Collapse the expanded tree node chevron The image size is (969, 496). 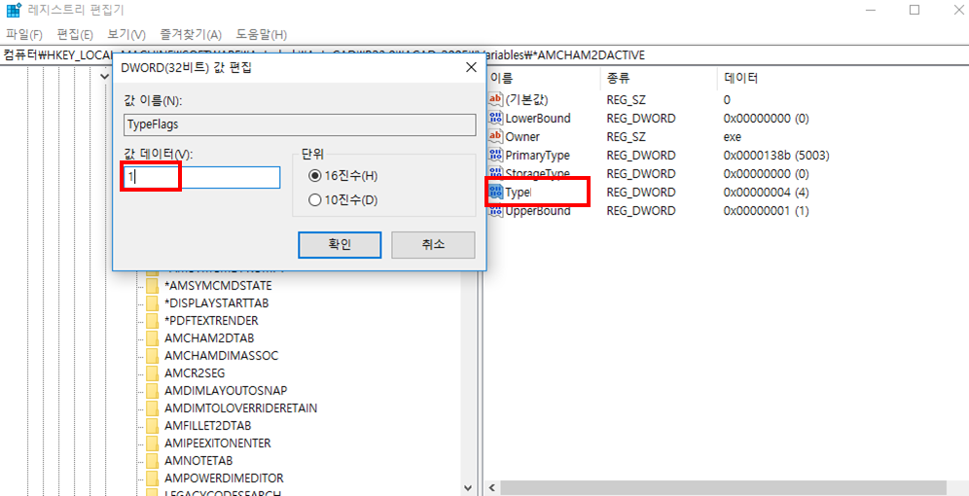click(104, 75)
